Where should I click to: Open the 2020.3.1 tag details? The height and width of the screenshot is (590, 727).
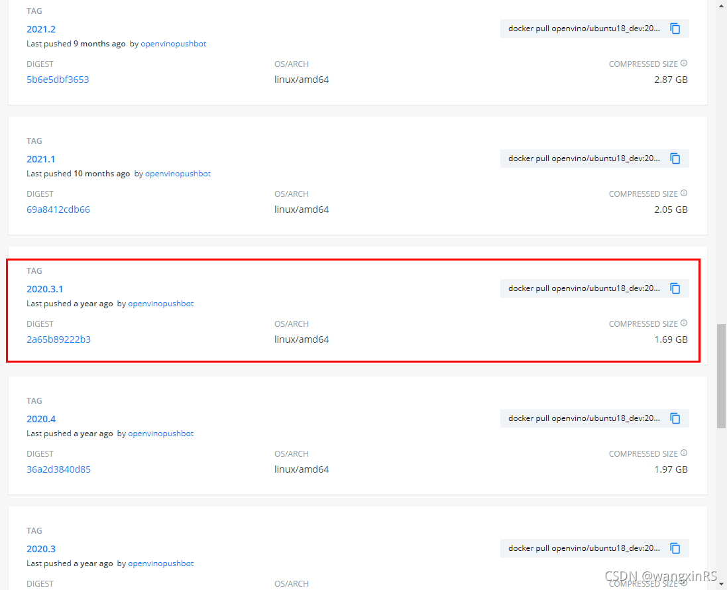tap(44, 288)
